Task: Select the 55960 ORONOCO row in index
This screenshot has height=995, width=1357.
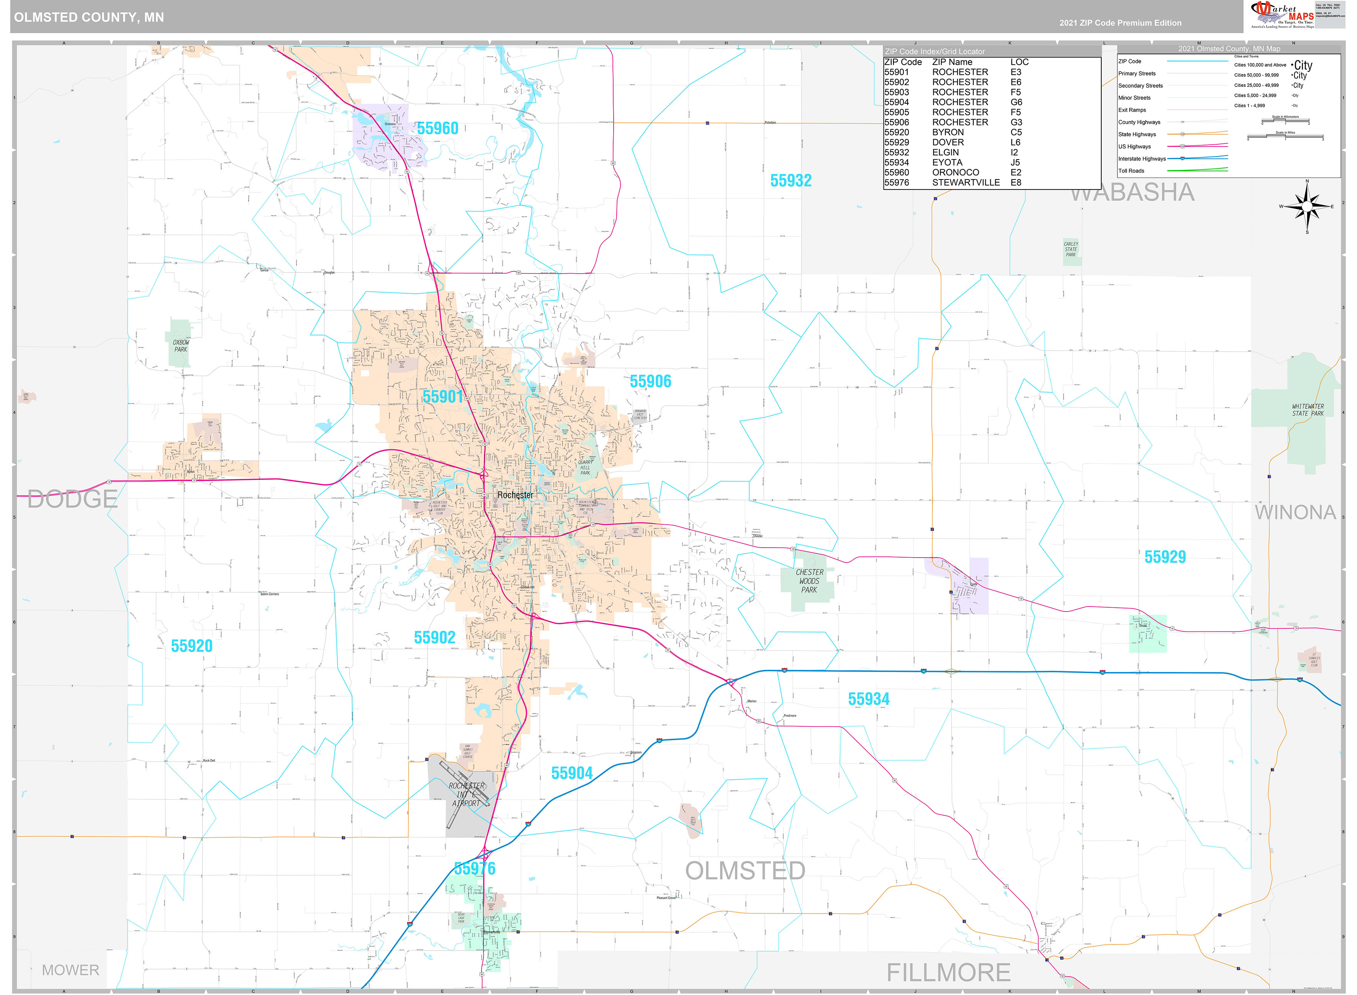Action: [991, 172]
